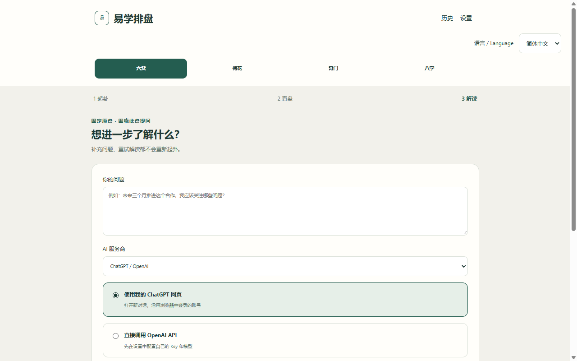Click the 补充问题、重试解读都不会重新起卦 note
The height and width of the screenshot is (361, 577).
click(x=136, y=149)
